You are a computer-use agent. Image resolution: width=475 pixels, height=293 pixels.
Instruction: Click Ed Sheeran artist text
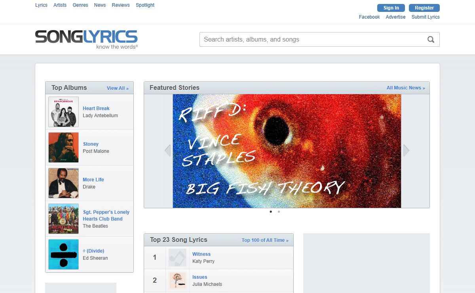[x=95, y=258]
